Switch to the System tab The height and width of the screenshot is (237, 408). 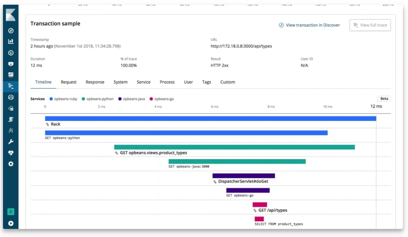coord(121,82)
